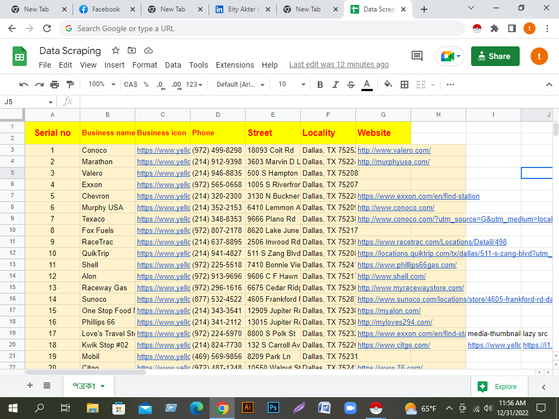Screen dimensions: 559x419
Task: Click the Merge cells icon
Action: click(x=421, y=85)
